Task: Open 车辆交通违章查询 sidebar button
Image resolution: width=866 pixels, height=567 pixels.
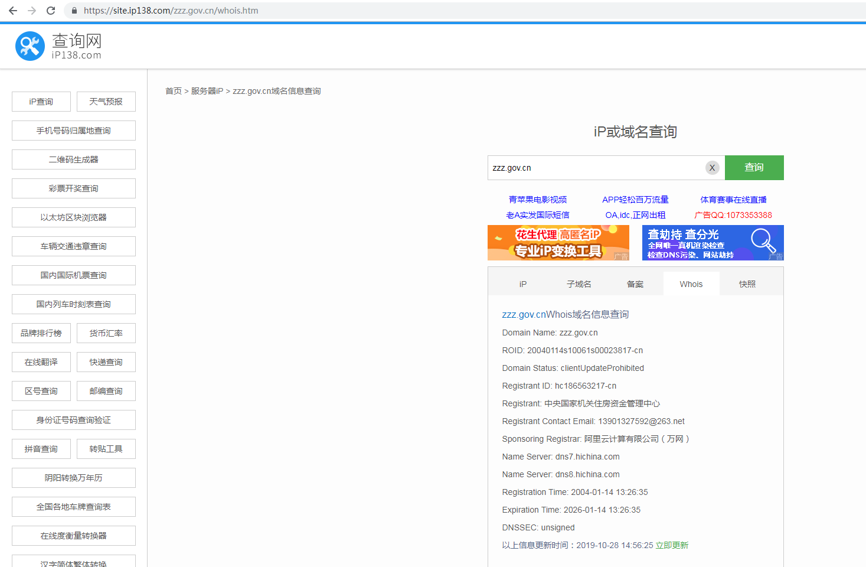Action: pos(74,246)
